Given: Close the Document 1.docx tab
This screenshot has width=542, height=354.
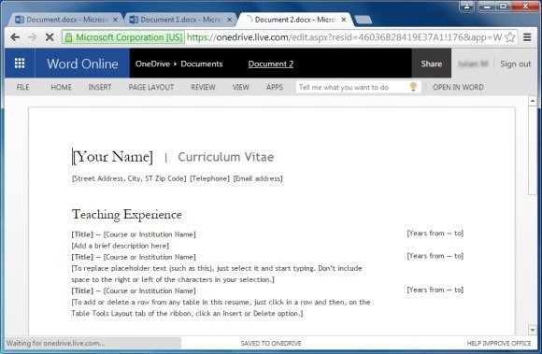Looking at the screenshot, I should [x=230, y=20].
